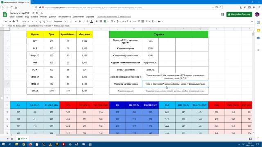Screen dimensions: 262x147
Task: Open the Google Keep side panel
Action: (258, 30)
